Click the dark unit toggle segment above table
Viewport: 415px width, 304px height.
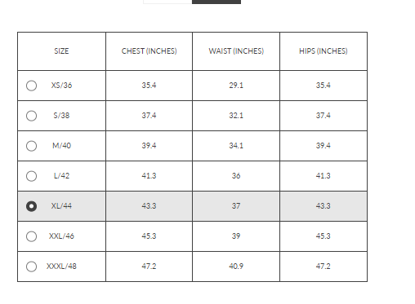[216, 2]
